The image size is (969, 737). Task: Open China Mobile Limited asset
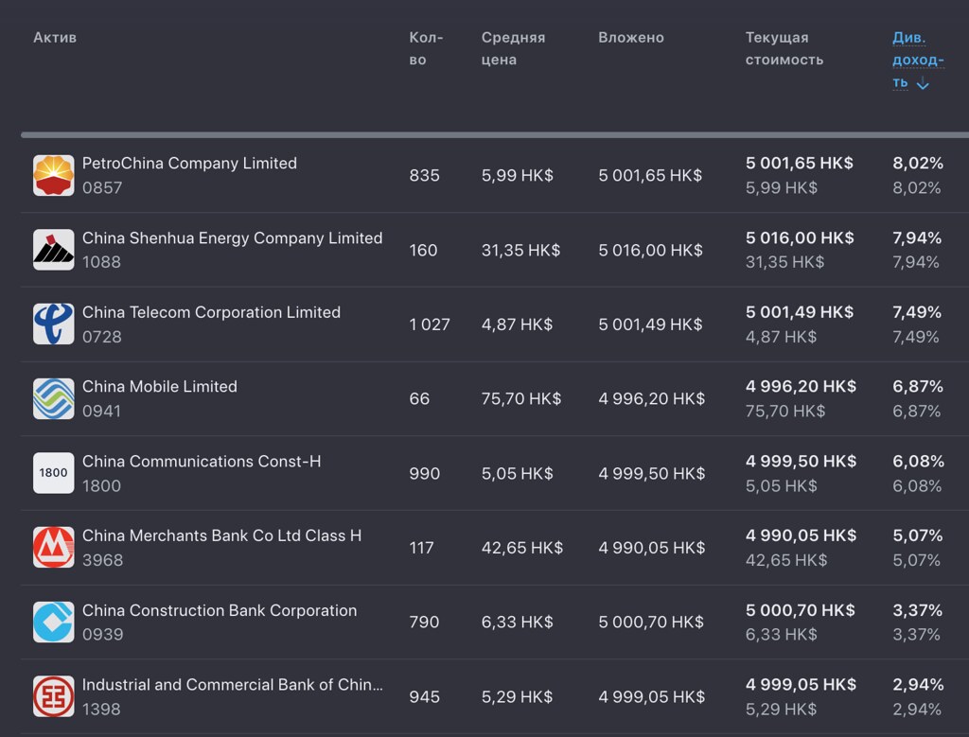click(x=159, y=387)
